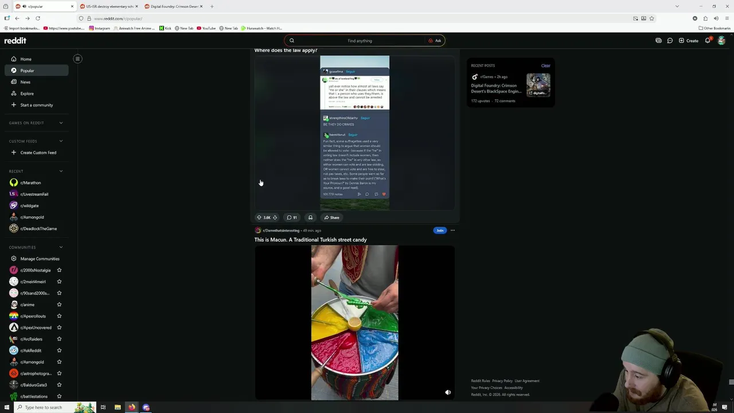This screenshot has height=413, width=734.
Task: Toggle favorite star for r/AskReddit
Action: coord(59,350)
